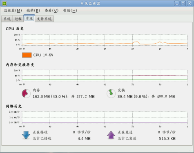
Task: Click the 正在接收 label
Action: point(40,132)
